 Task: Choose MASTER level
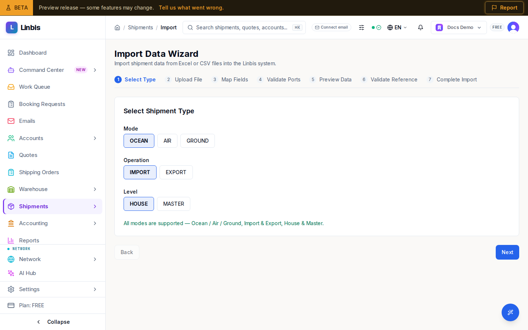173,204
